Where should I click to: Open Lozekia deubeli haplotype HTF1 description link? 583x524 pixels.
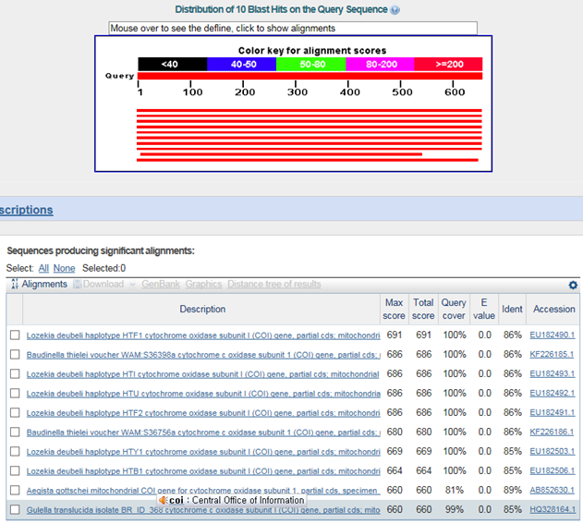(203, 335)
